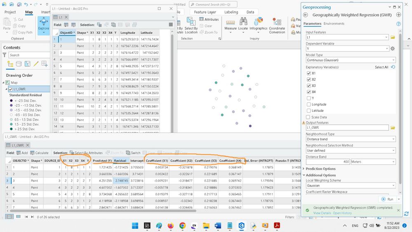
Task: Click the Coefficient (X1) column header
Action: pyautogui.click(x=157, y=161)
